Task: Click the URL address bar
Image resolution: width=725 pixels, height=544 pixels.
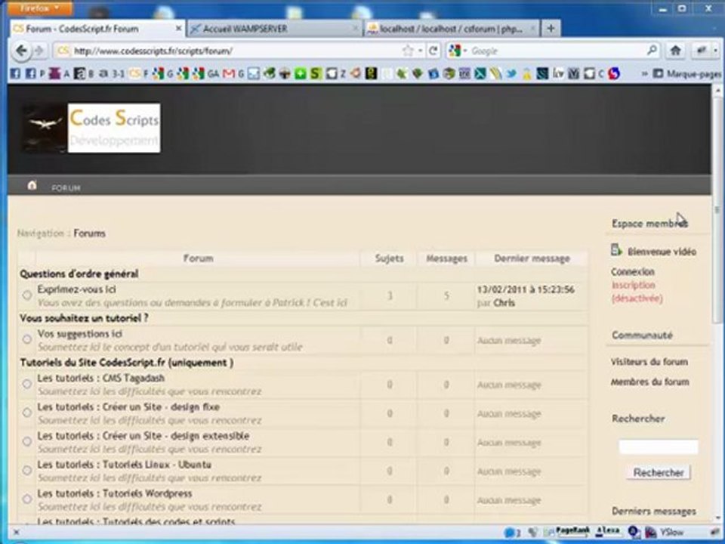Action: click(236, 51)
